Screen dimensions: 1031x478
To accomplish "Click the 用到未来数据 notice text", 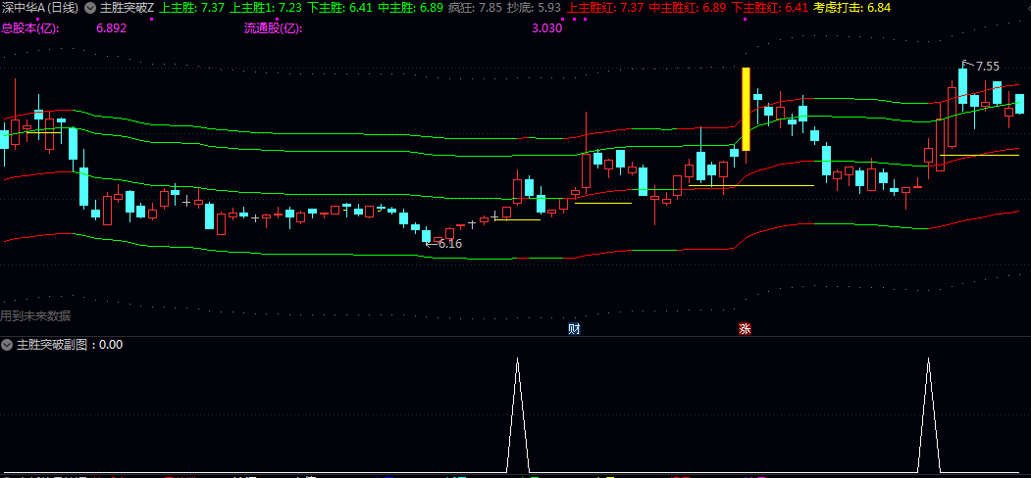I will tap(35, 315).
